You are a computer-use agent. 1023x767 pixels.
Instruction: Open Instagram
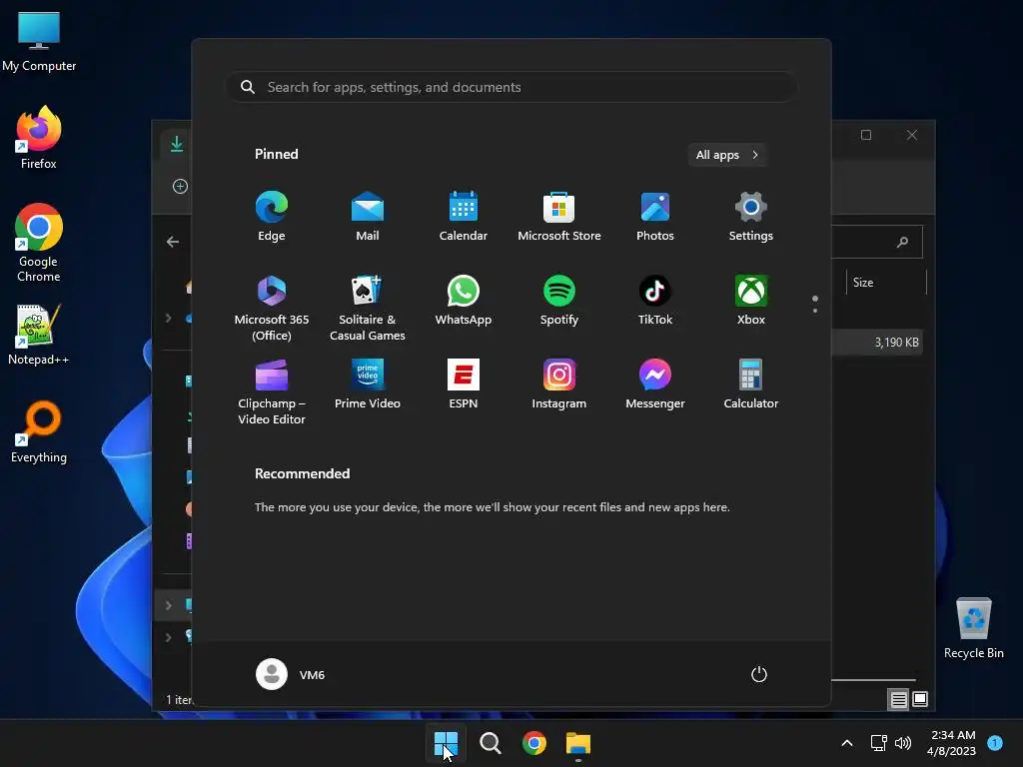(559, 384)
